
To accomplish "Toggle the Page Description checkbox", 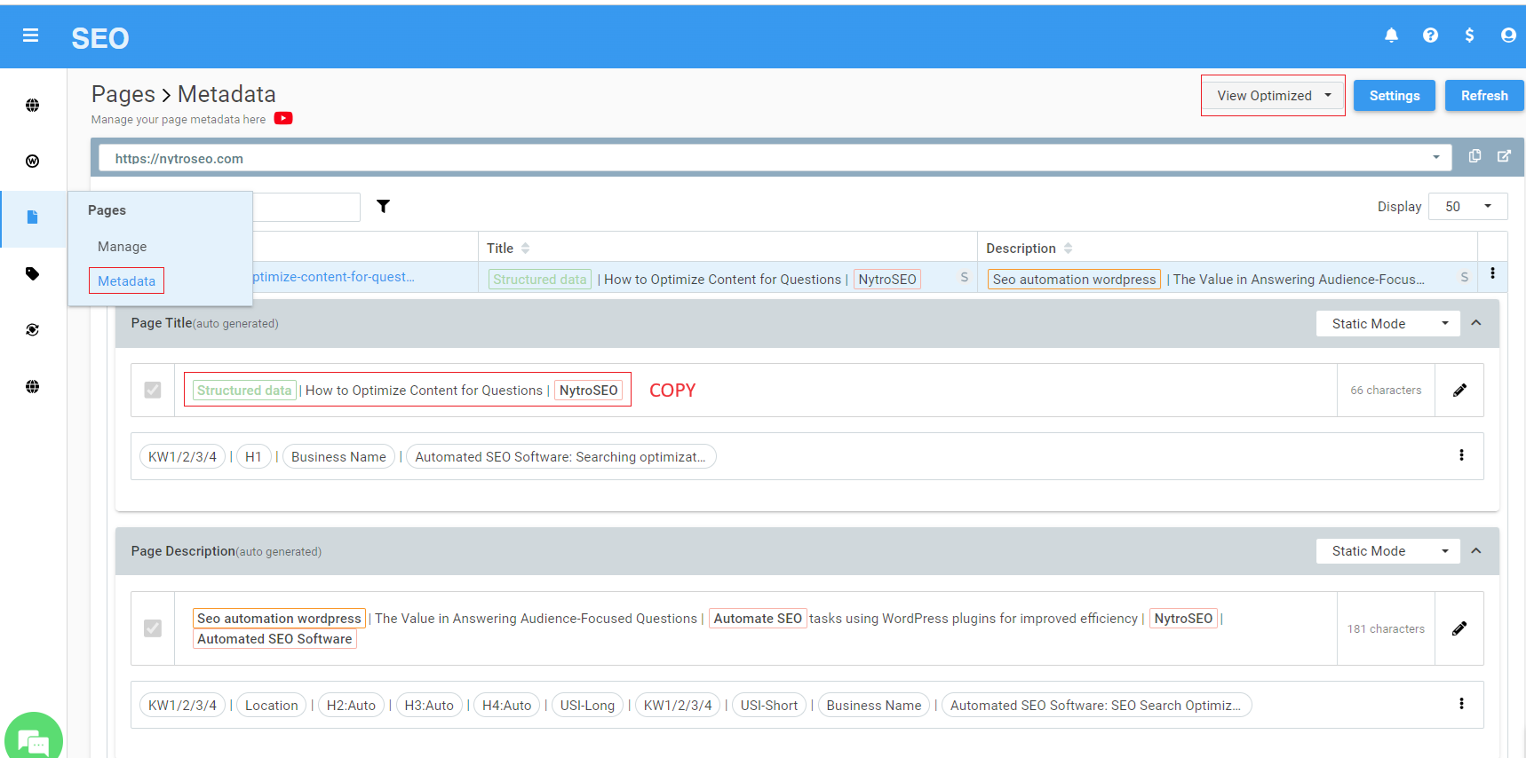I will pos(153,628).
